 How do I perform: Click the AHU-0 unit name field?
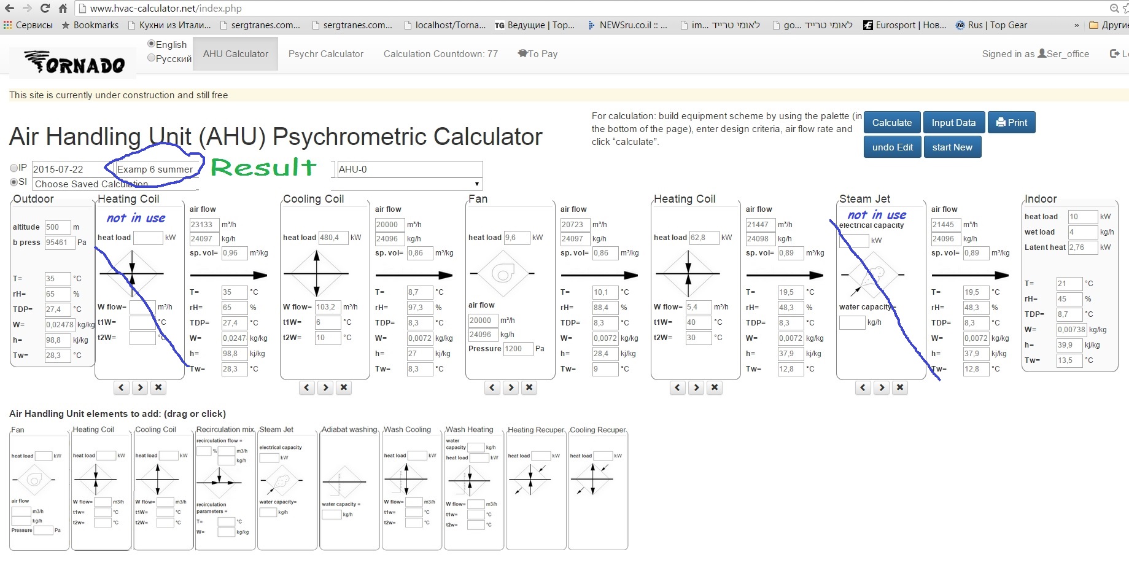click(x=409, y=169)
